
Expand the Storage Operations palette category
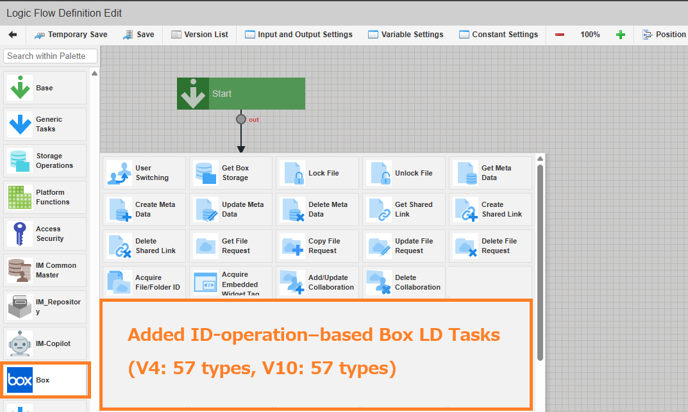45,161
